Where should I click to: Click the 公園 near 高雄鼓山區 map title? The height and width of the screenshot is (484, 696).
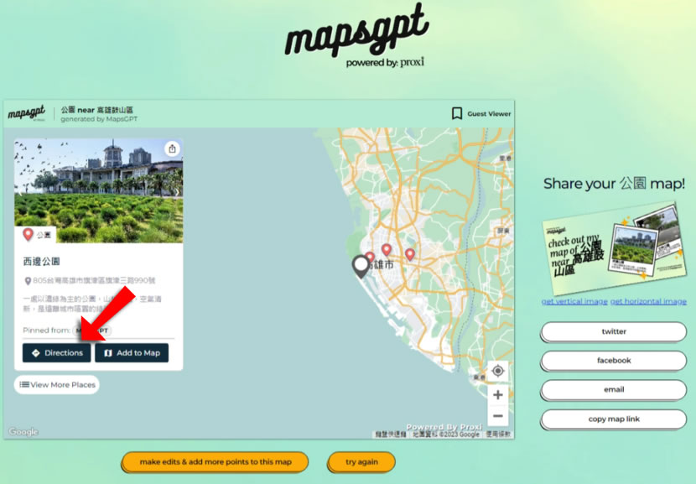96,110
